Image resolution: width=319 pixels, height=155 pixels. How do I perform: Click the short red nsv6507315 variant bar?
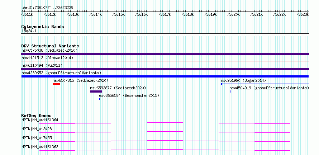coord(56,84)
